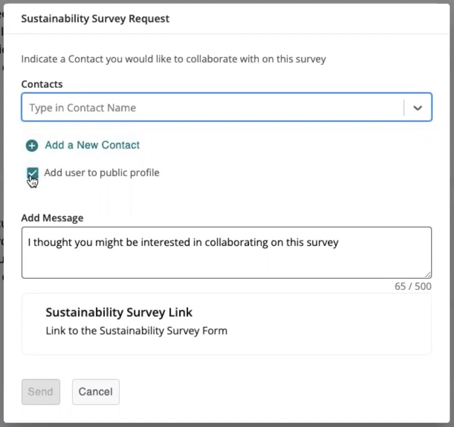Uncheck the Add user to public profile checkbox
454x427 pixels.
[x=32, y=173]
